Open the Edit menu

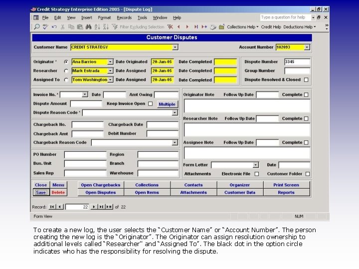click(57, 17)
